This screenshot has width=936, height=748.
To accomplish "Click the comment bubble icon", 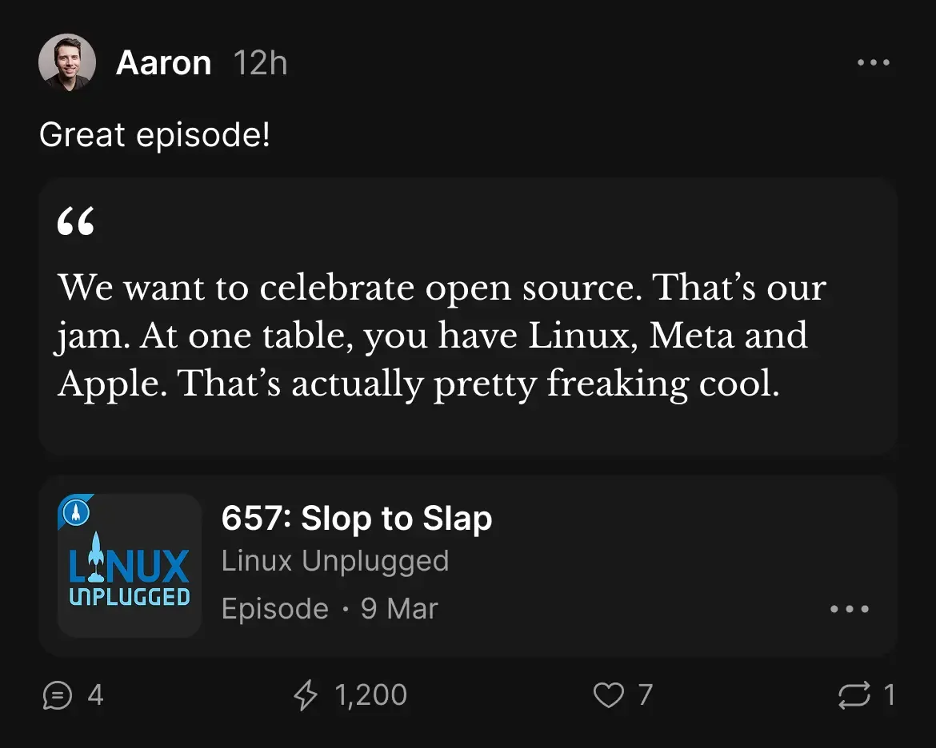I will pyautogui.click(x=57, y=695).
